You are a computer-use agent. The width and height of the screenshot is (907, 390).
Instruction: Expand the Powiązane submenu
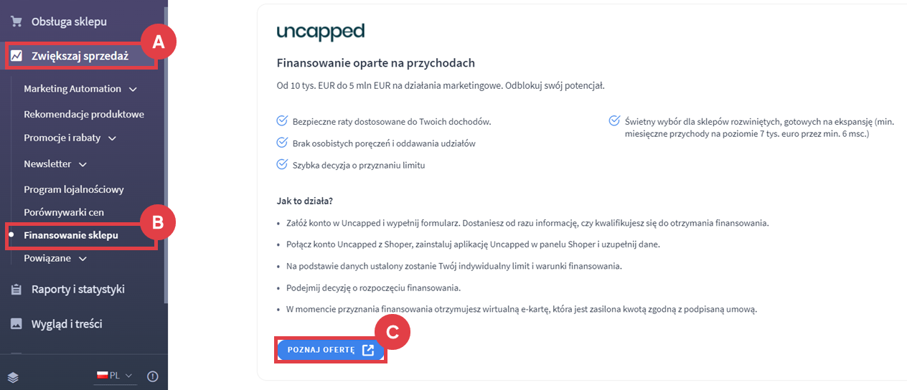pyautogui.click(x=83, y=259)
